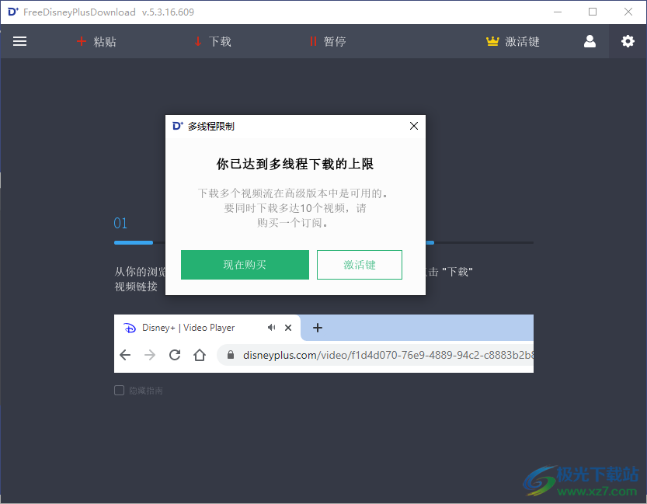
Task: Click the 下载 download toolbar button
Action: coord(213,41)
